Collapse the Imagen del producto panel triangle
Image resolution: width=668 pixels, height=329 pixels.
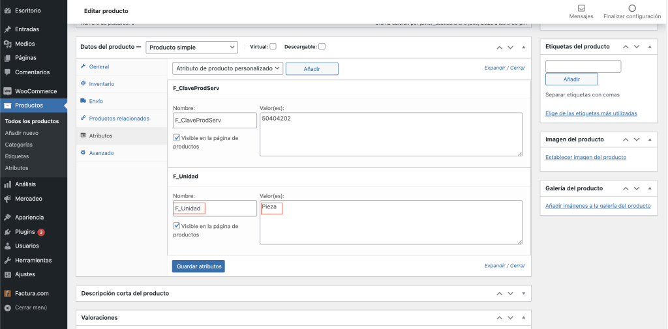650,139
